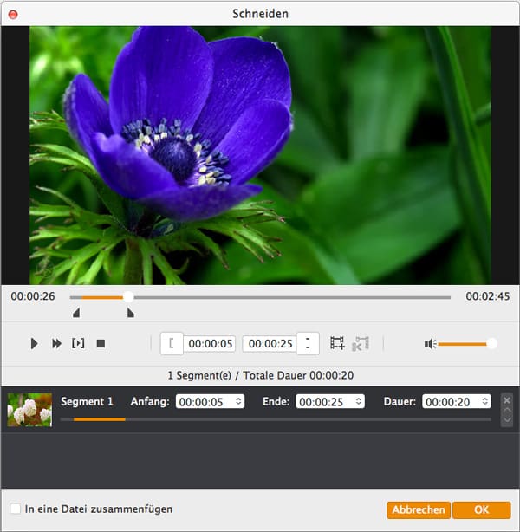Open the Anfang time stepper in Segment 1
Image resolution: width=520 pixels, height=532 pixels.
click(238, 402)
